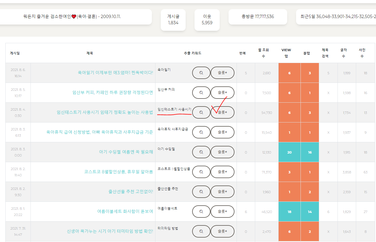Click magnifier button for 터미타임 방법
376x242 pixels.
pos(201,231)
